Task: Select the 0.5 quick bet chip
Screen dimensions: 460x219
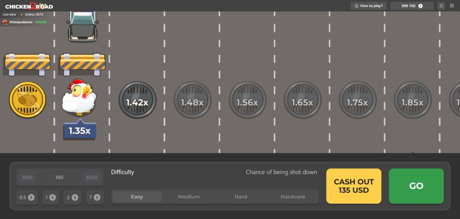Action: click(27, 198)
